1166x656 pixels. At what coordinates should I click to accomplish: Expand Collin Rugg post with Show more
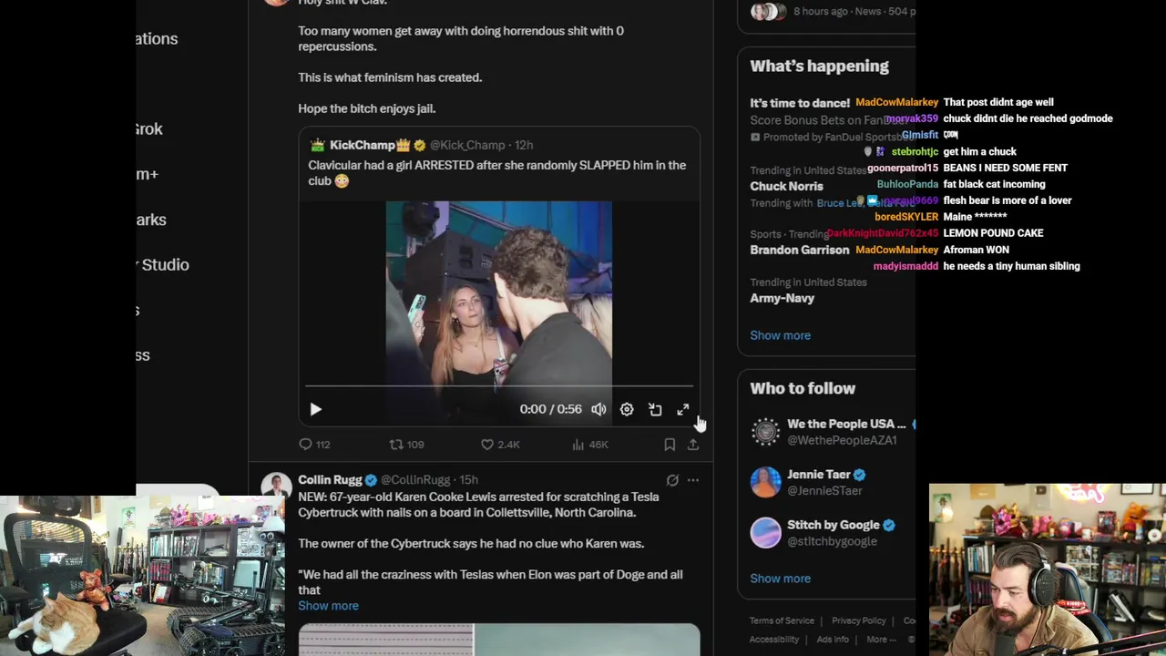[x=328, y=606]
